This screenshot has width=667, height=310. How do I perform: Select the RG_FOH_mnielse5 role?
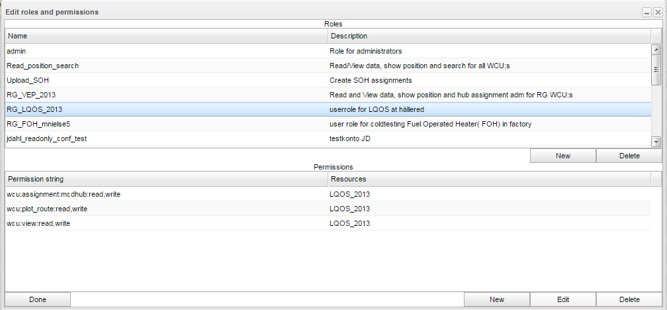point(165,124)
